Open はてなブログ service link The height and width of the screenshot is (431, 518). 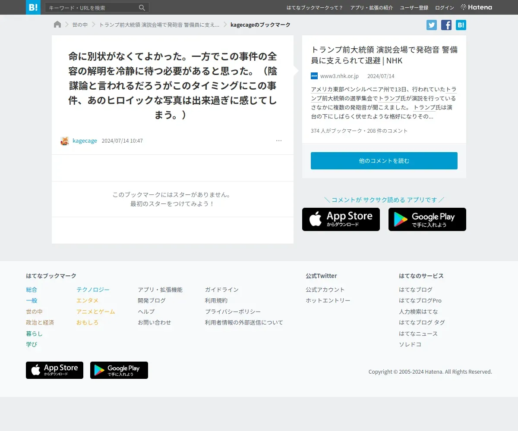416,290
